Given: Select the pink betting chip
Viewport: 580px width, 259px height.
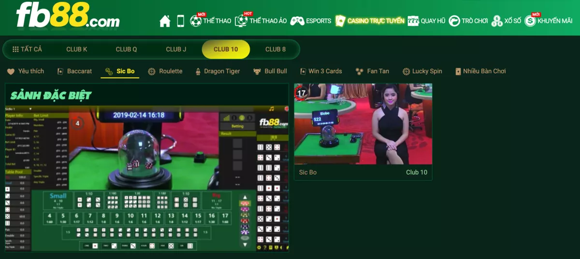Looking at the screenshot, I should tap(245, 209).
